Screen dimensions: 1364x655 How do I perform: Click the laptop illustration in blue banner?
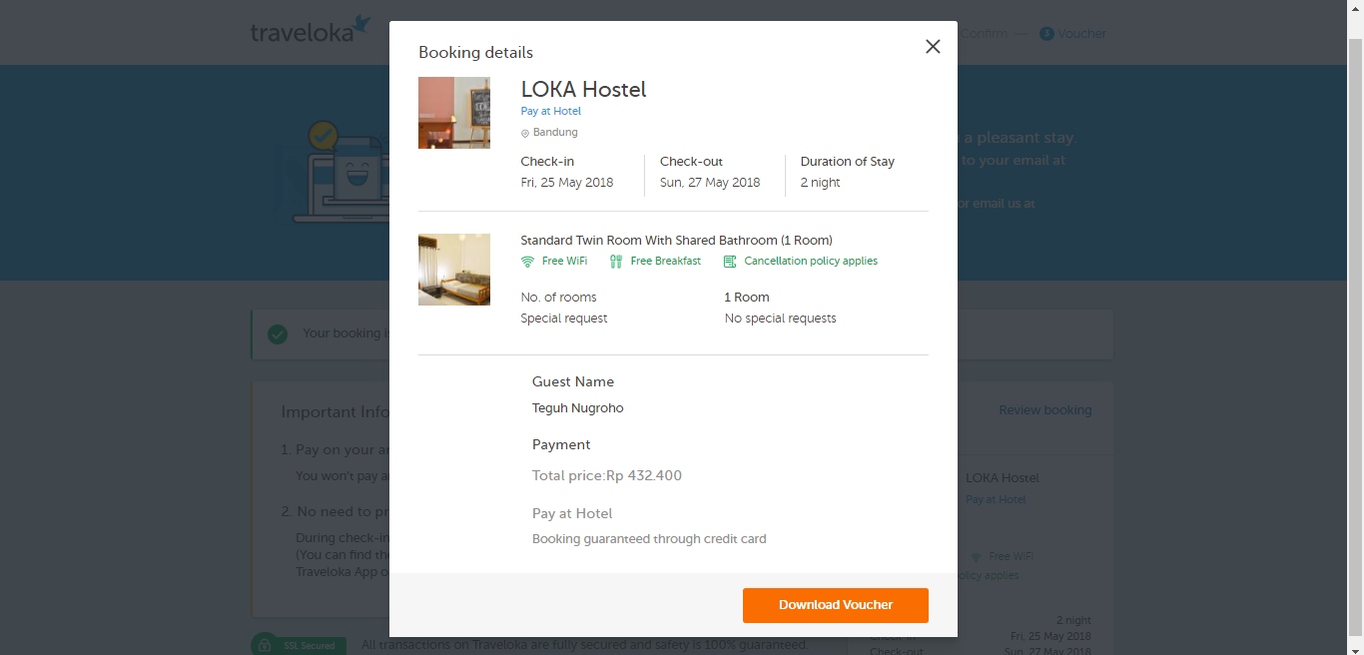(x=335, y=175)
